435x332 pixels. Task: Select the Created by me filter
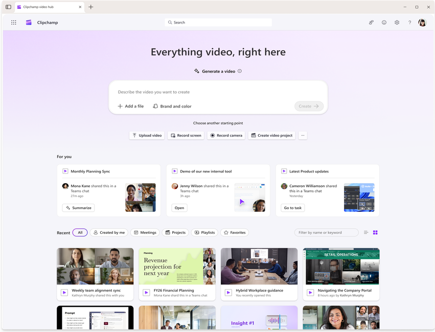tap(109, 232)
